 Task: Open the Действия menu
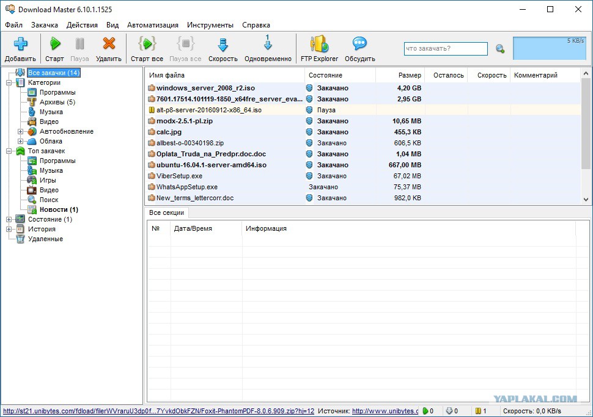click(82, 25)
